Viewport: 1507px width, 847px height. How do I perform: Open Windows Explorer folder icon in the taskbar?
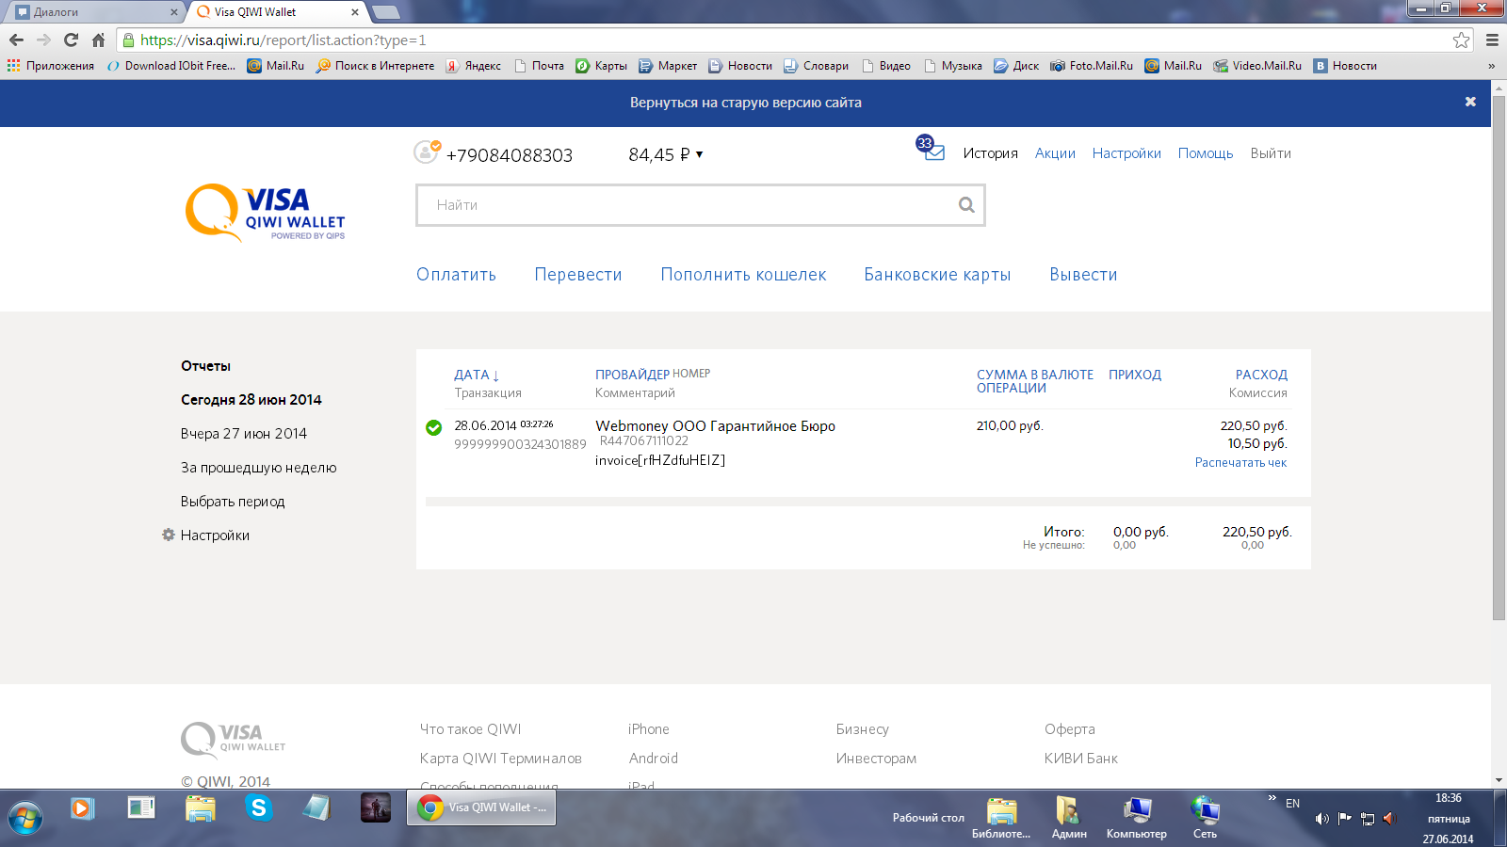coord(200,807)
